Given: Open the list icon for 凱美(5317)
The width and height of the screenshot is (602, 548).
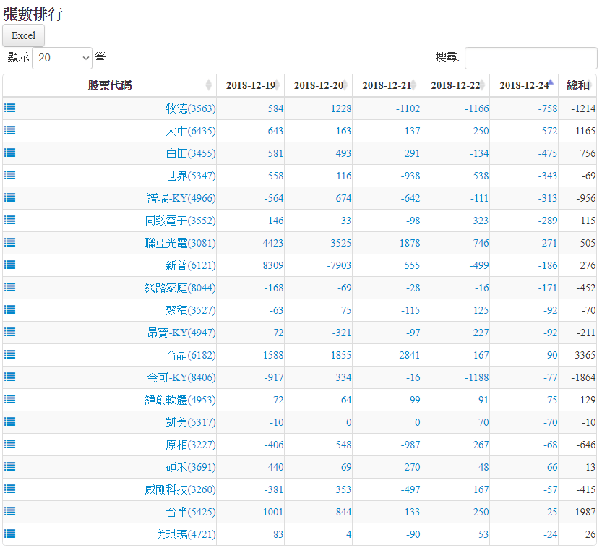Looking at the screenshot, I should [x=10, y=421].
